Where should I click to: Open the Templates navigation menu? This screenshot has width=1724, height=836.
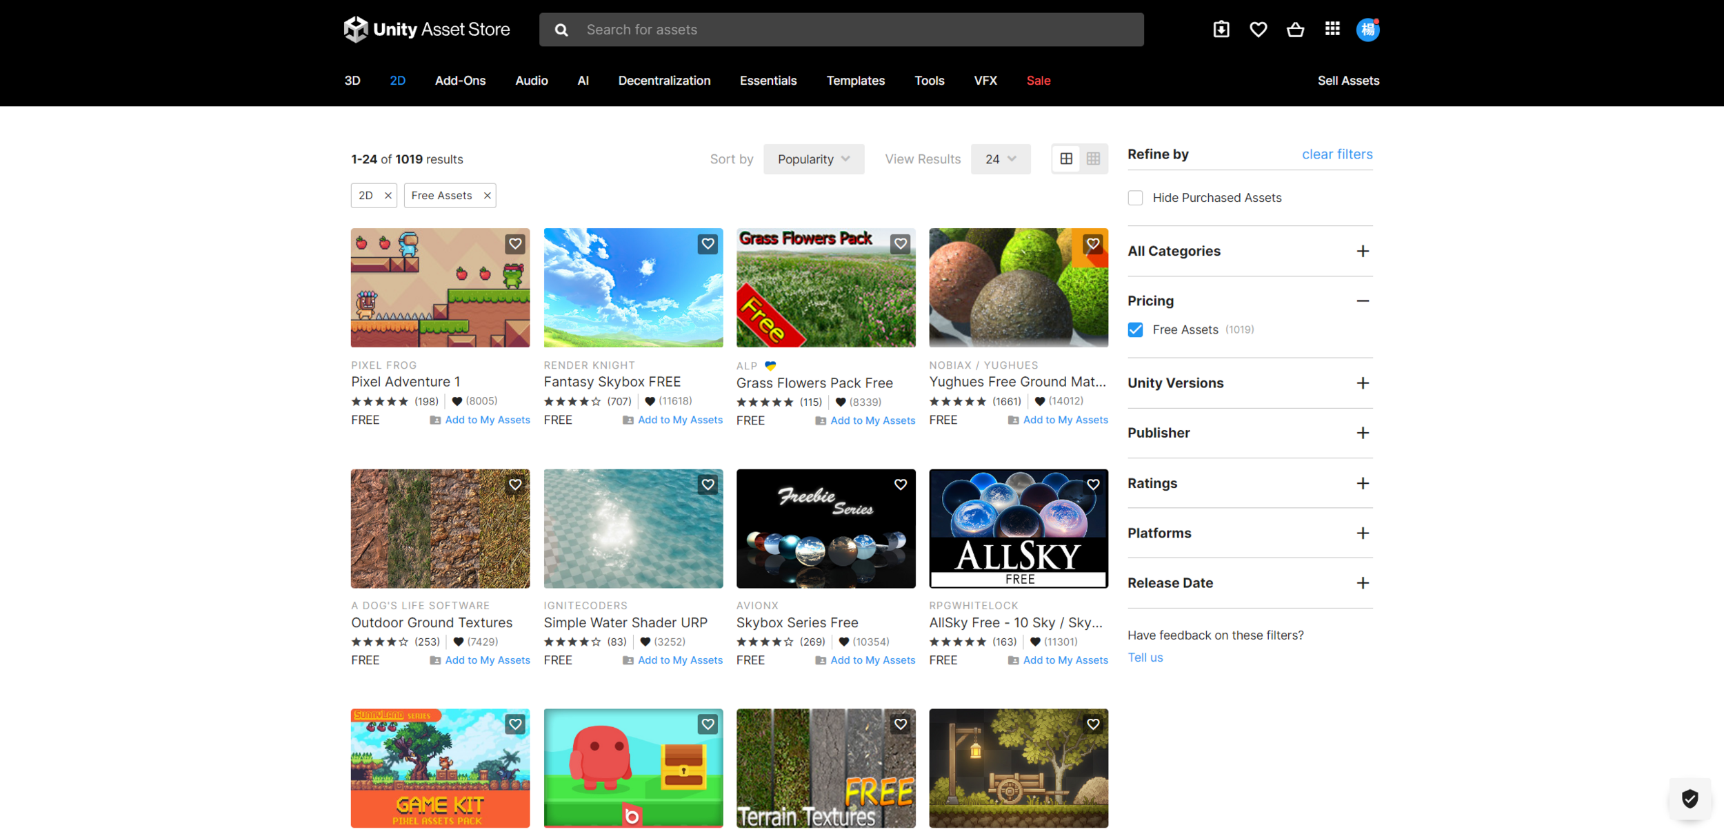855,81
